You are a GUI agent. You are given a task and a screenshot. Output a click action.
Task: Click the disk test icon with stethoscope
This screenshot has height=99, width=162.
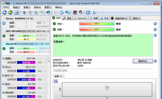click(24, 12)
